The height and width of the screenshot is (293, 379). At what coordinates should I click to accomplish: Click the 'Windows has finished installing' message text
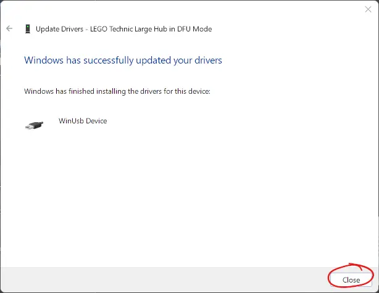117,91
